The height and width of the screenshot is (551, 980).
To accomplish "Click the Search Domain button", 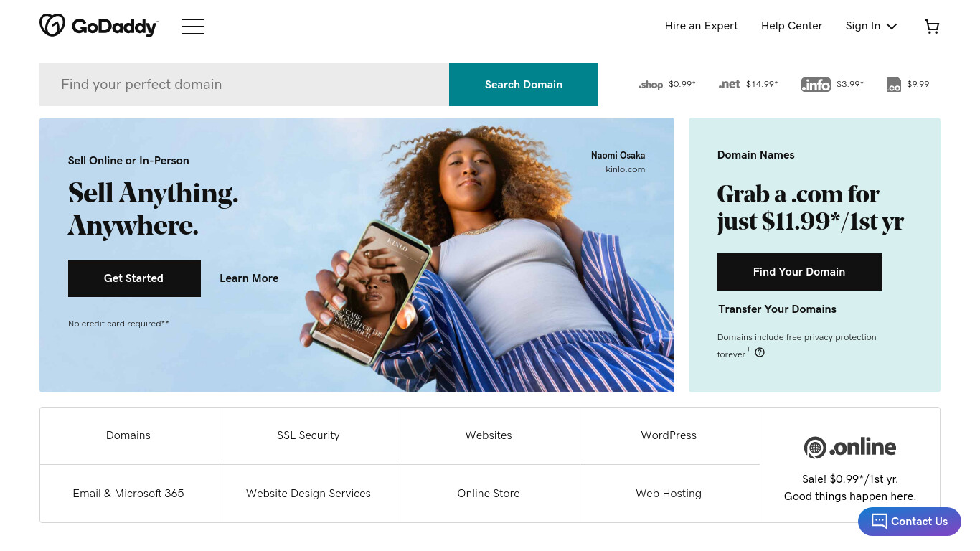I will click(524, 85).
